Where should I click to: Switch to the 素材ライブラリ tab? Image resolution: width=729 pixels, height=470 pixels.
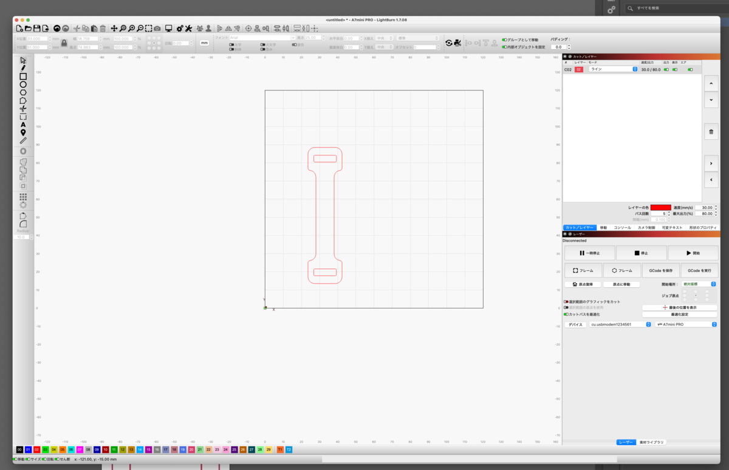point(652,442)
